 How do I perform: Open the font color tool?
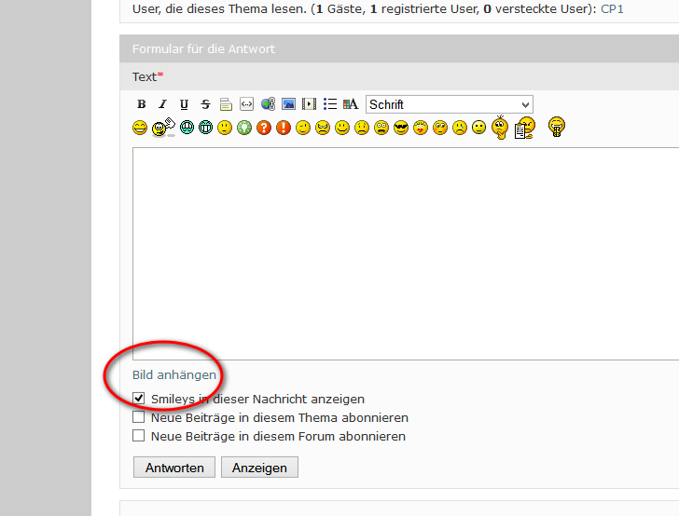tap(351, 104)
